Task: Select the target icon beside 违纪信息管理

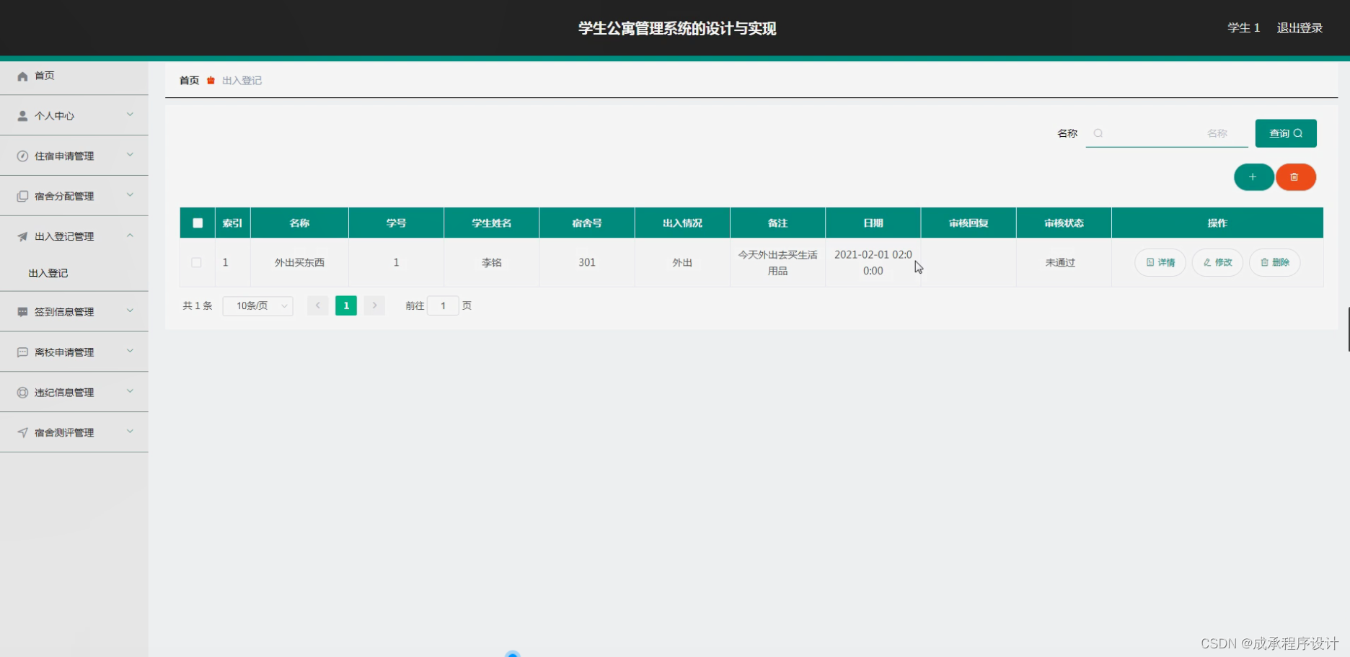Action: pos(22,392)
